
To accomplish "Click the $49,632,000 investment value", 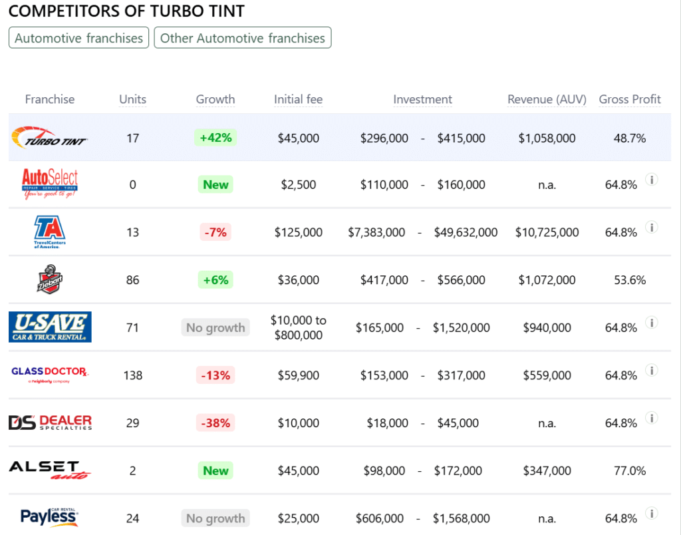I will point(466,232).
